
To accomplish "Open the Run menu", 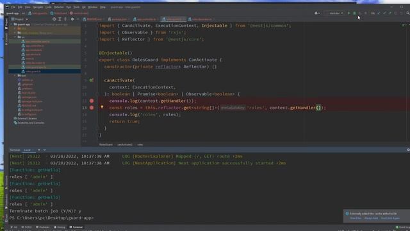I will point(69,7).
